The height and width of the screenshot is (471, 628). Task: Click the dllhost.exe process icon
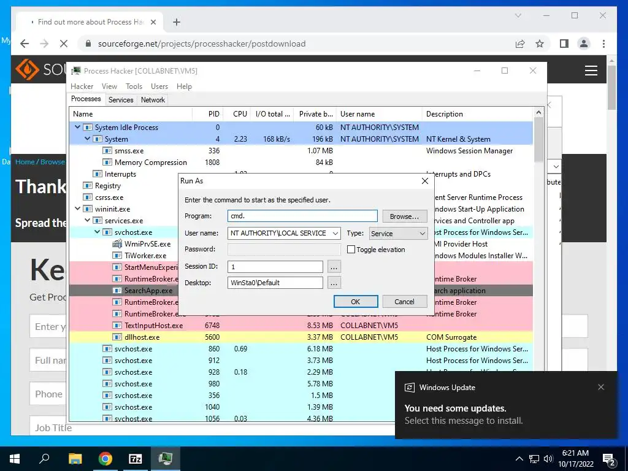point(117,337)
